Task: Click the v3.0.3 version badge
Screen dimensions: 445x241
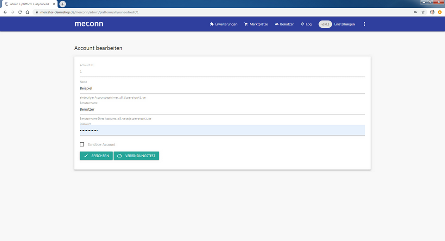Action: click(x=325, y=24)
